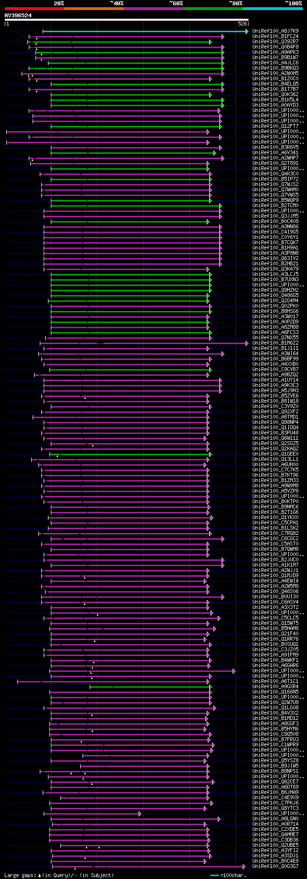This screenshot has width=307, height=879.
Task: Select the UniRef100_Q0K362 entry
Action: (275, 95)
